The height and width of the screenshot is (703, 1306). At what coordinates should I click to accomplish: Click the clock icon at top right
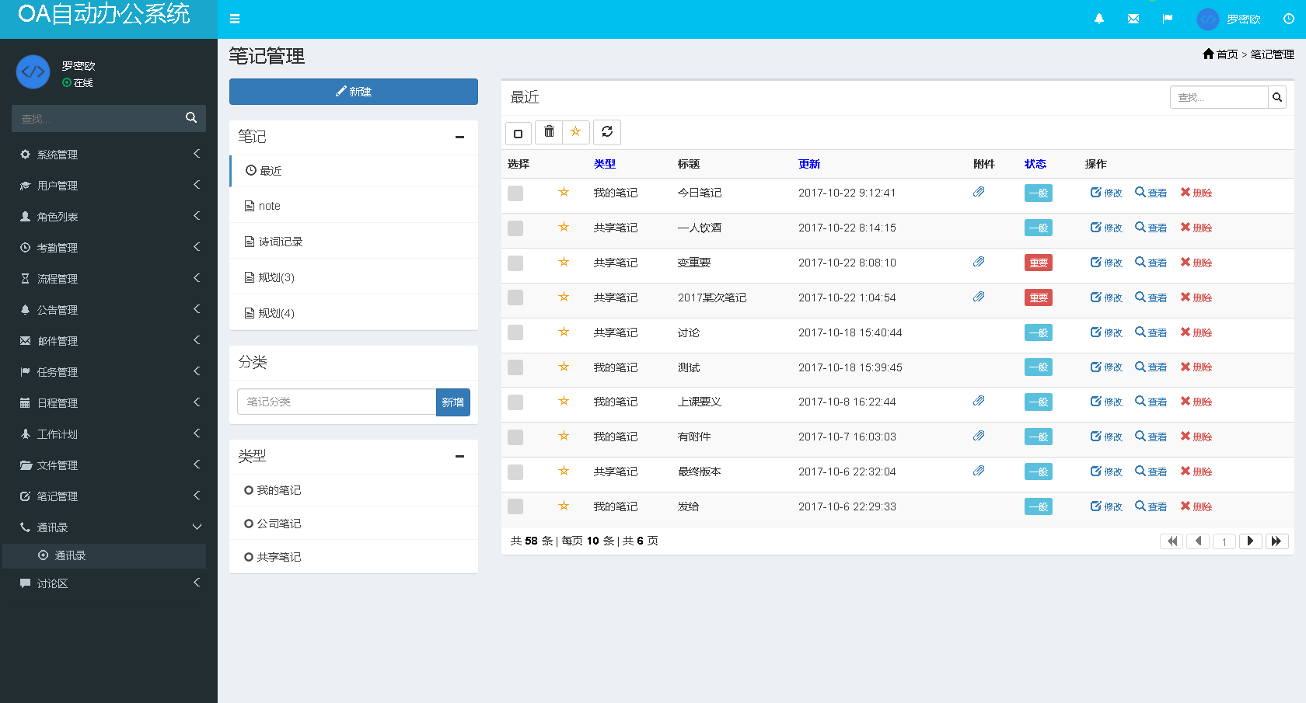coord(1288,19)
